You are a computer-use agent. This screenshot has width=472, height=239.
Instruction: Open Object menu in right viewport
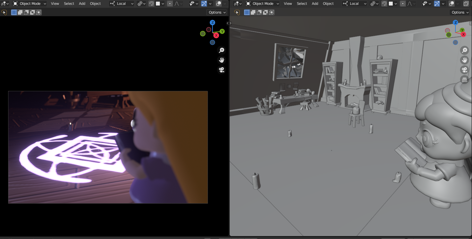pyautogui.click(x=328, y=4)
